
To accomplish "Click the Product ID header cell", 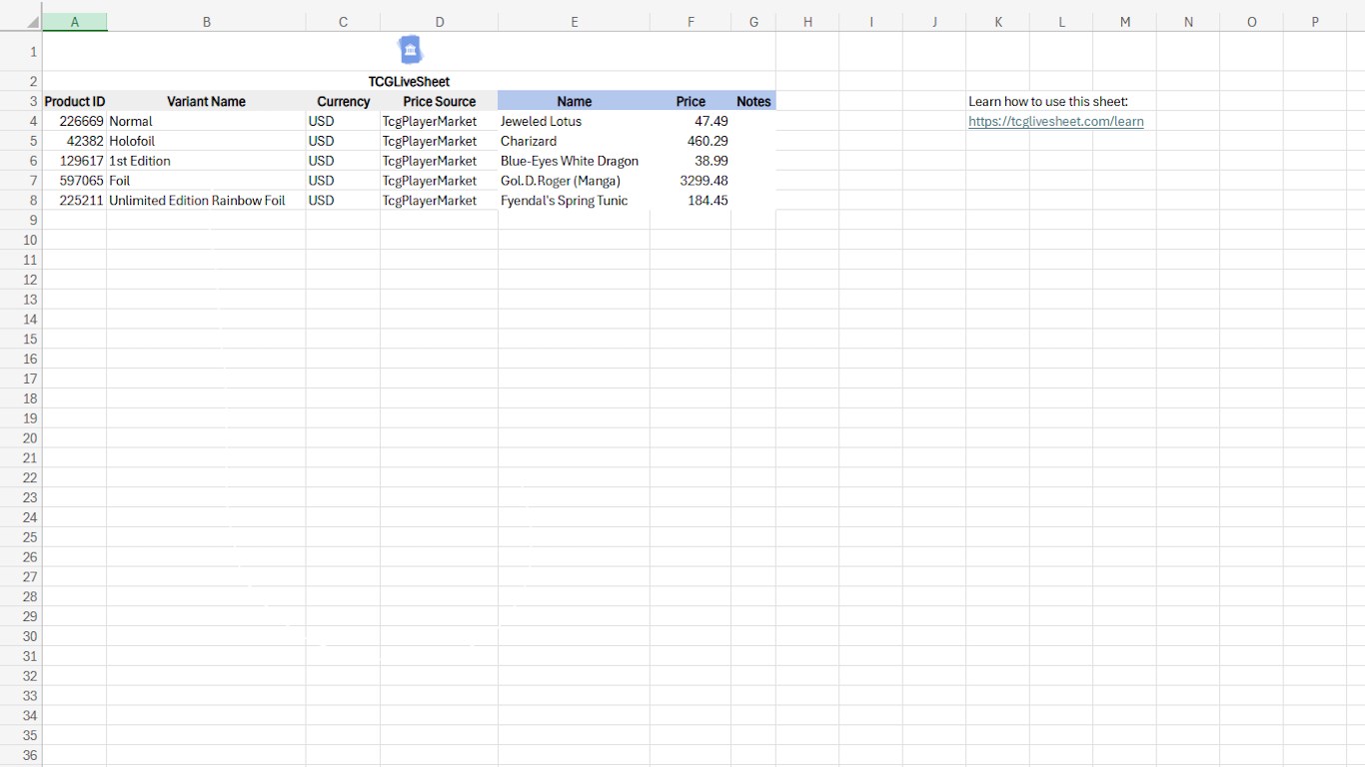I will pos(74,101).
